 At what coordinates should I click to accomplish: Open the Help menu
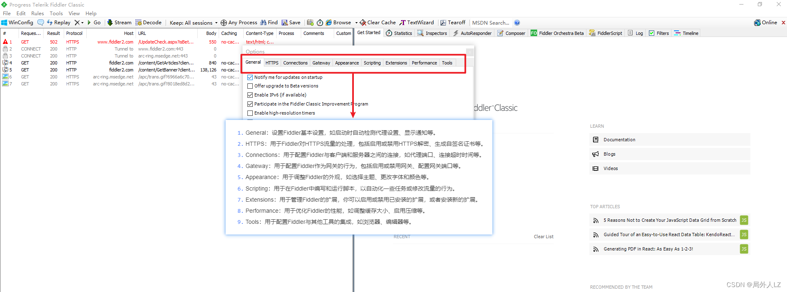[91, 14]
